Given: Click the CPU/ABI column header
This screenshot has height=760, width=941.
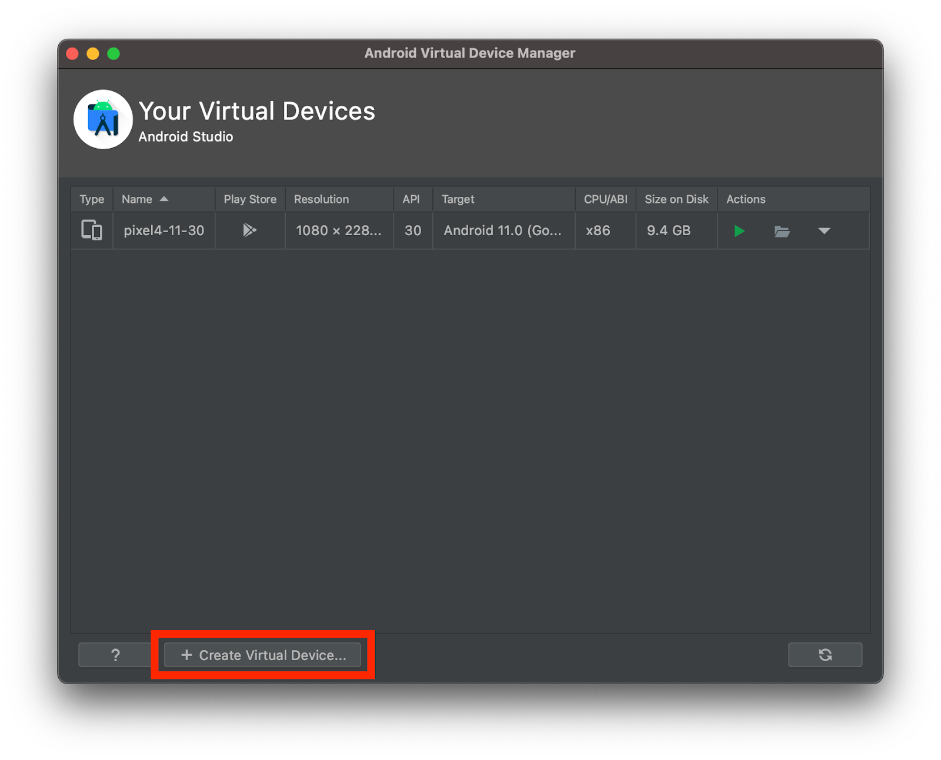Looking at the screenshot, I should tap(605, 199).
